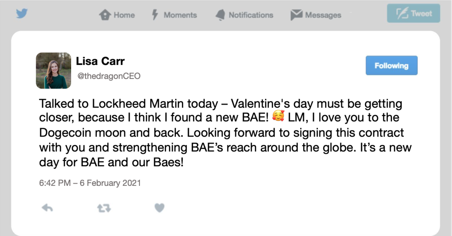
Task: Open the 6:42 PM – 6 February 2021 timestamp
Action: coord(90,183)
